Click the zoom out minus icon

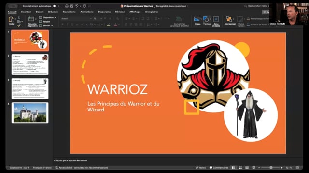[259, 168]
